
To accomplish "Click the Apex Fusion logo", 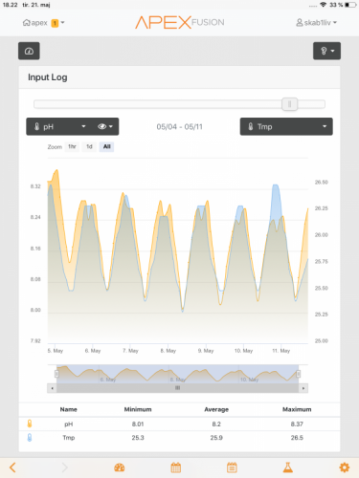I will pos(180,23).
